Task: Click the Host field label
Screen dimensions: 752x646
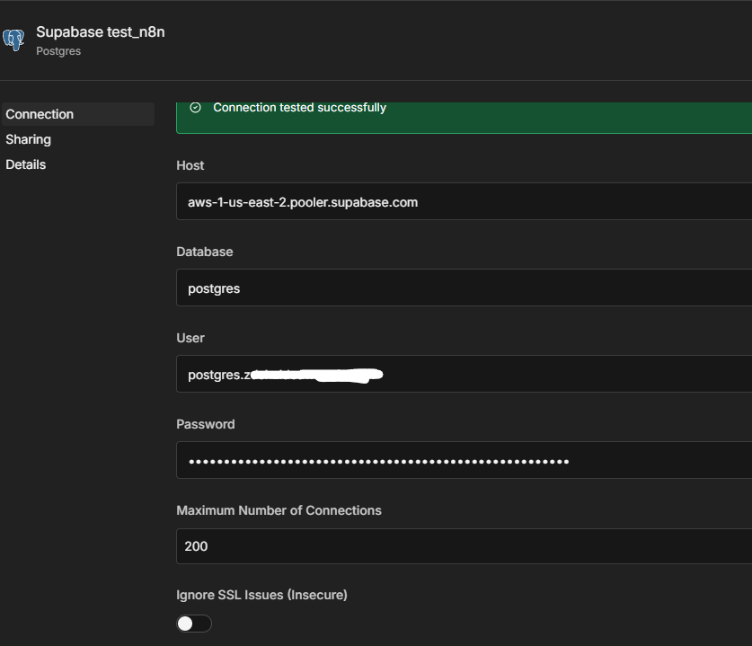Action: click(190, 165)
